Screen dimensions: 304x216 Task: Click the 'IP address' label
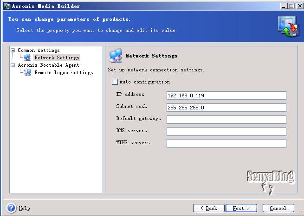130,94
